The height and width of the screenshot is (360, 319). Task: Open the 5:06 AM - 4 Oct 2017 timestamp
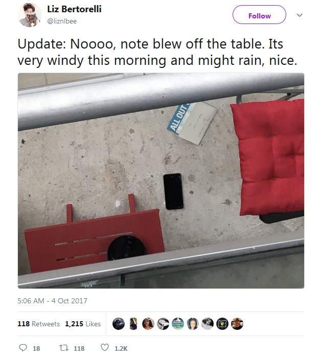(x=53, y=301)
